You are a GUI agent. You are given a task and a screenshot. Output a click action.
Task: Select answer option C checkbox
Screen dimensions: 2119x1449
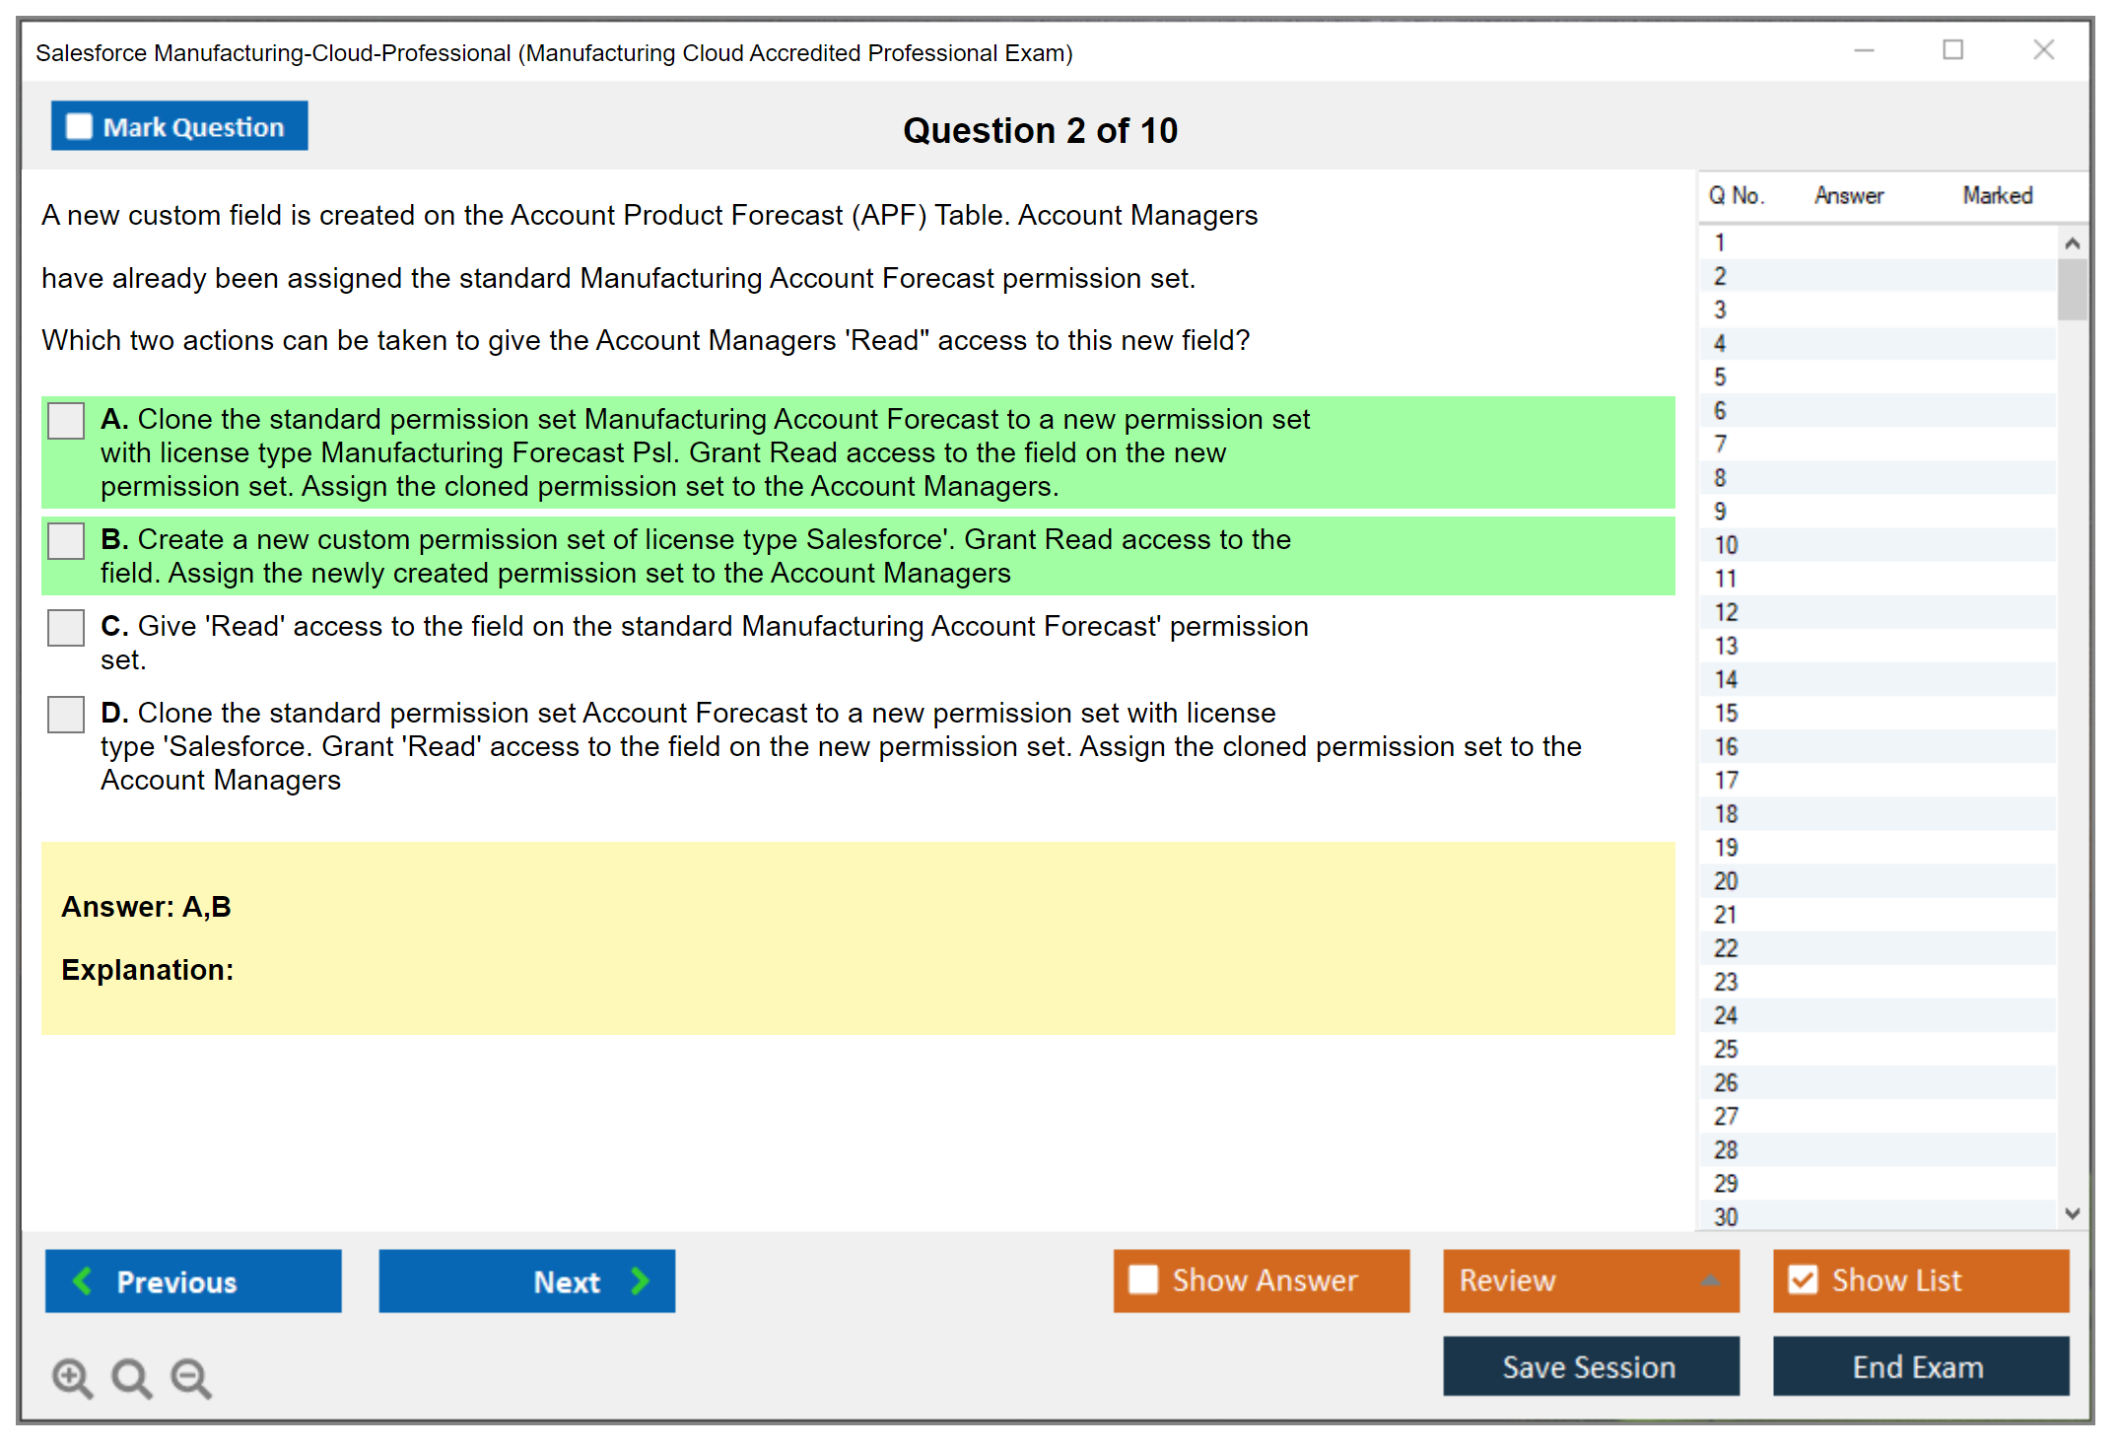click(66, 628)
